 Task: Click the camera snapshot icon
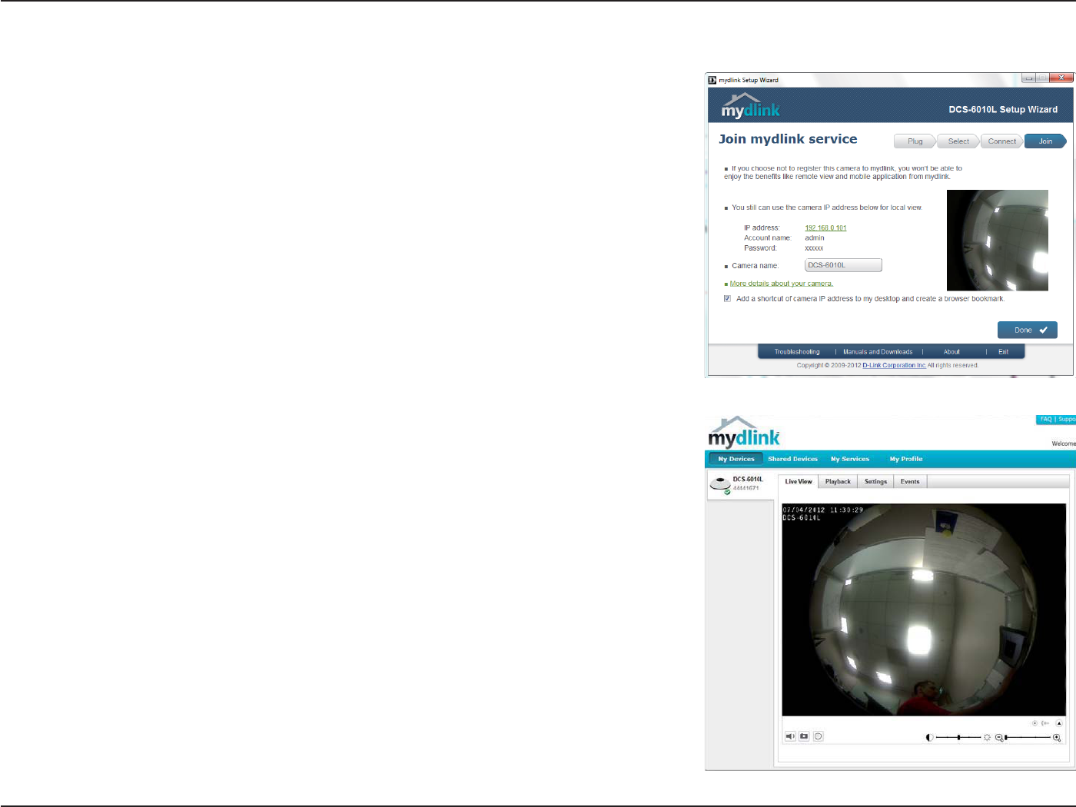pos(804,736)
